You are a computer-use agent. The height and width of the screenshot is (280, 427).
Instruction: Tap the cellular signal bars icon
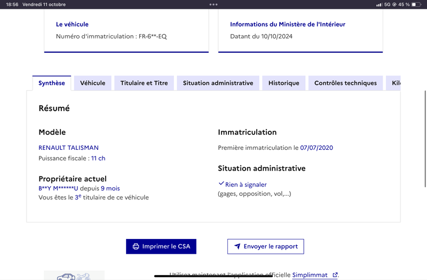[379, 5]
